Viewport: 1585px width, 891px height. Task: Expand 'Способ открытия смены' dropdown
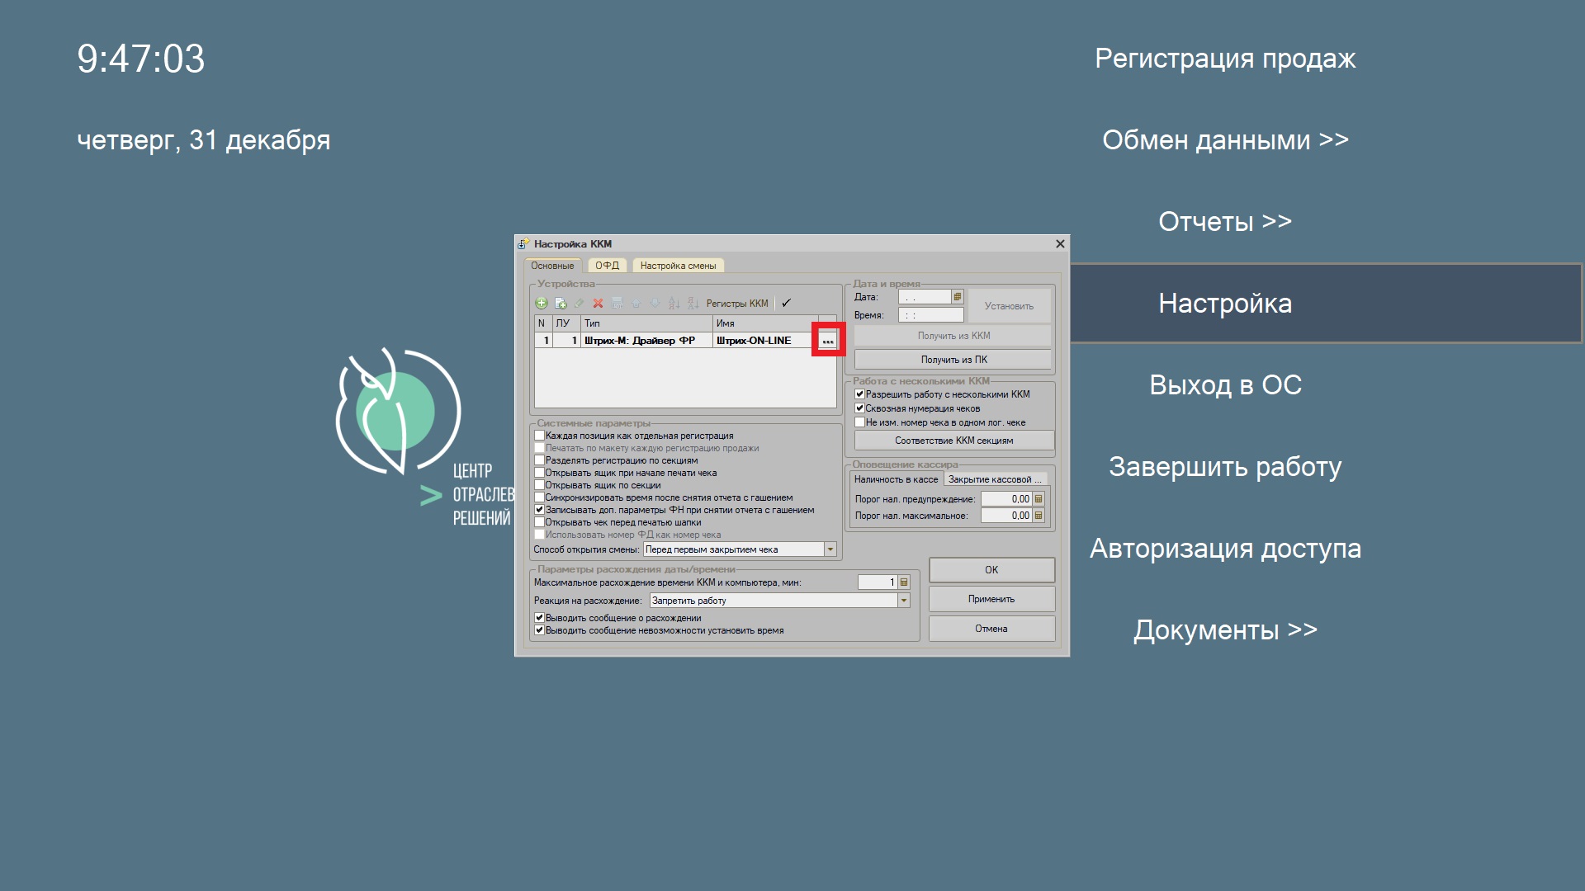click(x=830, y=549)
